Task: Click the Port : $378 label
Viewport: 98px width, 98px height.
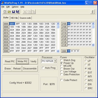Action: (49, 84)
